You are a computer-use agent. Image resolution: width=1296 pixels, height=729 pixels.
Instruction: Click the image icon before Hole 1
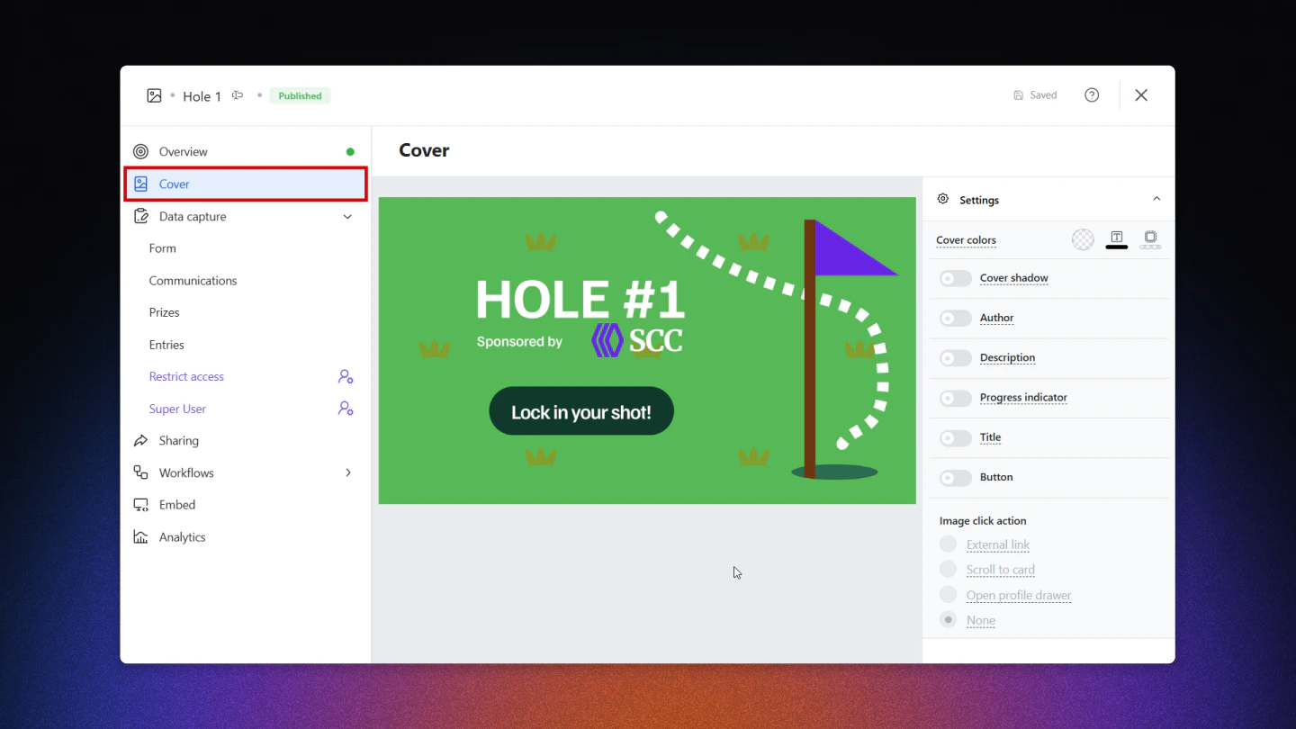155,95
